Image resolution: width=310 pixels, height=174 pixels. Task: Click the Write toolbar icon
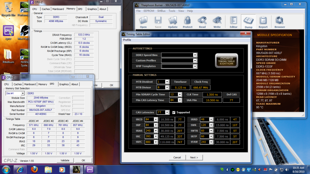pos(217,22)
